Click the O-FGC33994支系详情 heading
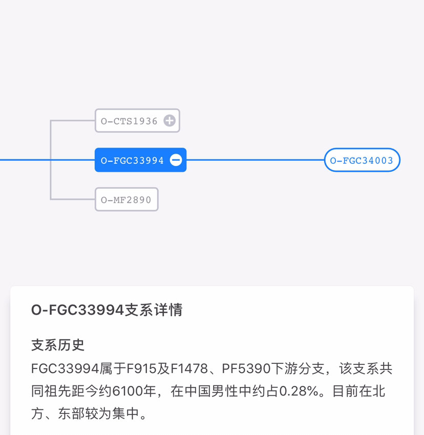Screen dimensions: 424x435 (x=107, y=310)
